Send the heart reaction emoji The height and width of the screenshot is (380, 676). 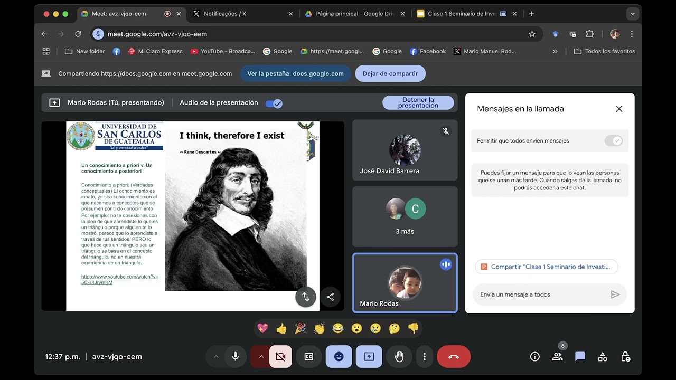coord(262,328)
